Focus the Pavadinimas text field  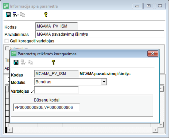pos(99,34)
